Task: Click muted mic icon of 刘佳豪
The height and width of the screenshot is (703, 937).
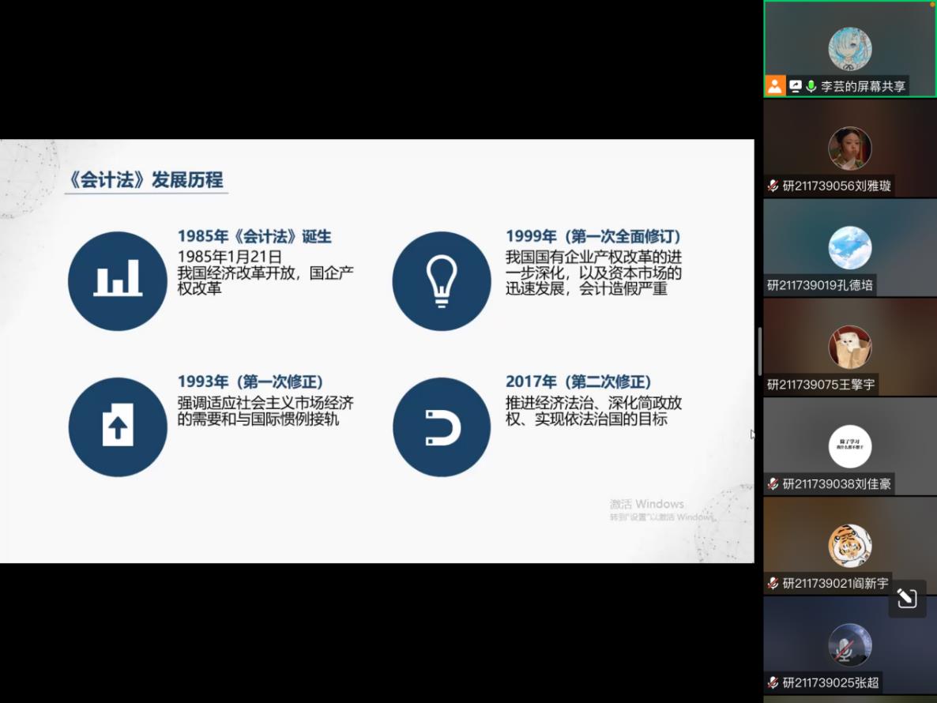Action: [x=773, y=484]
